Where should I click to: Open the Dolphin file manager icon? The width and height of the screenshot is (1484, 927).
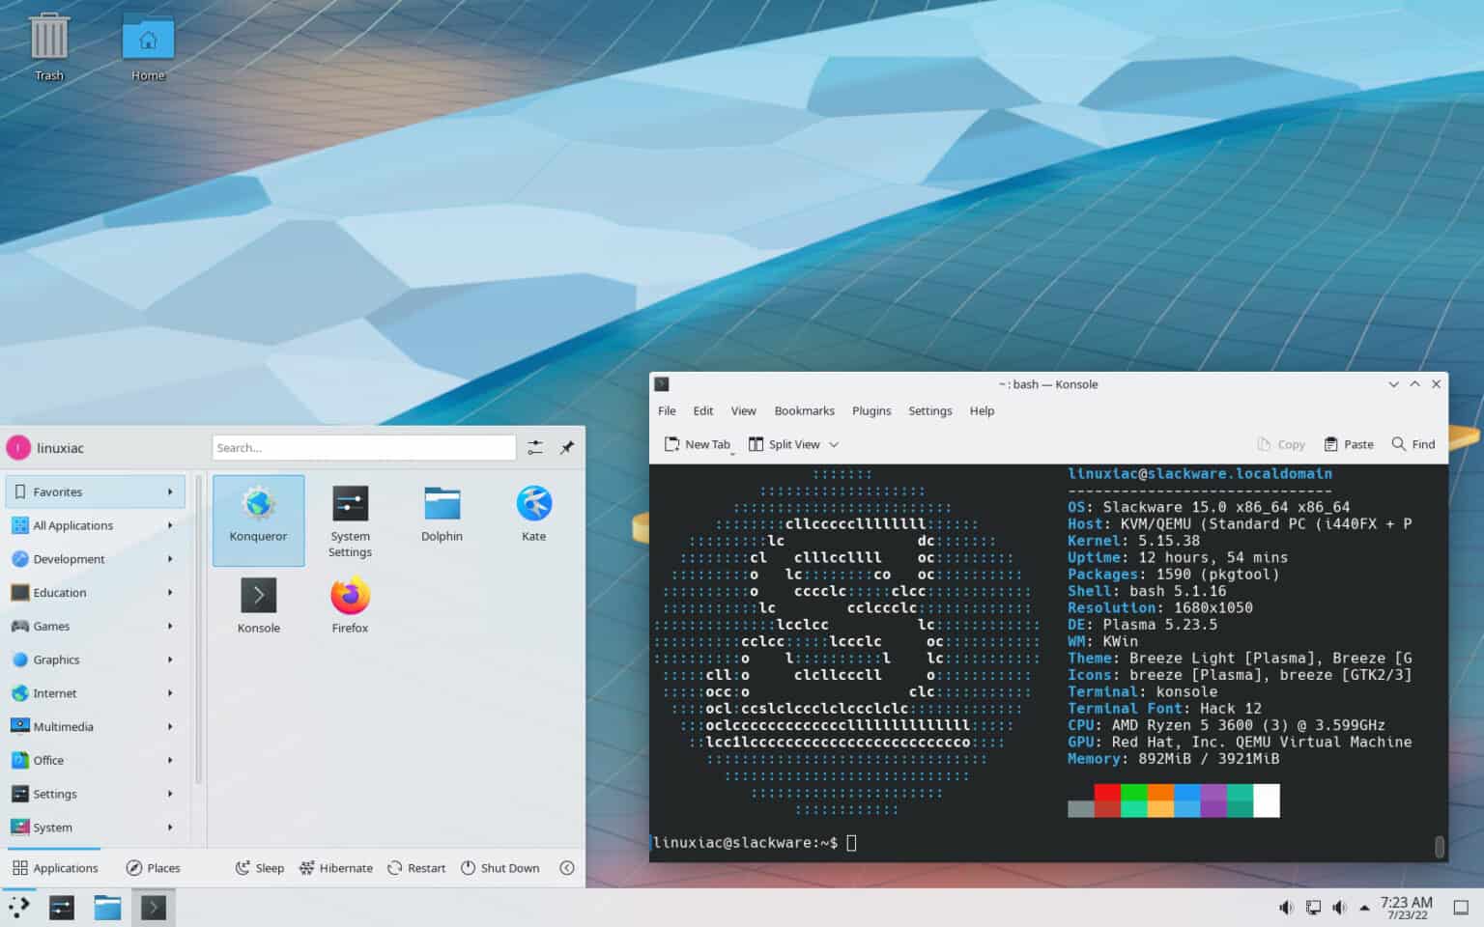tap(441, 512)
